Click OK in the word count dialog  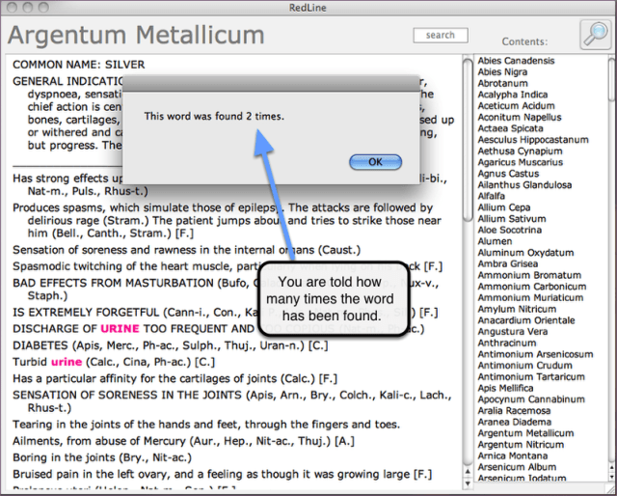[375, 162]
